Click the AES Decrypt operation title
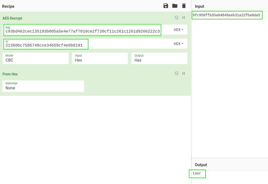The height and width of the screenshot is (184, 268). coord(12,18)
